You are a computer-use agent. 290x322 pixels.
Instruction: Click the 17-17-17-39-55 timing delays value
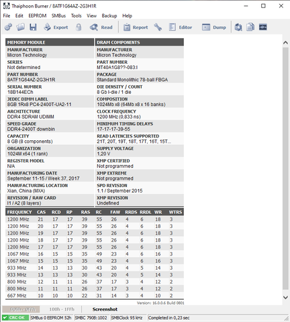(x=113, y=129)
